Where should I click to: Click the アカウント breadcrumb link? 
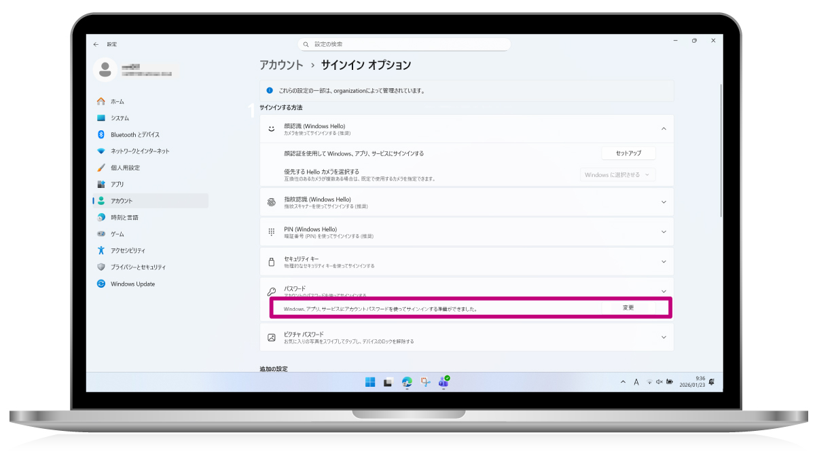pos(281,65)
